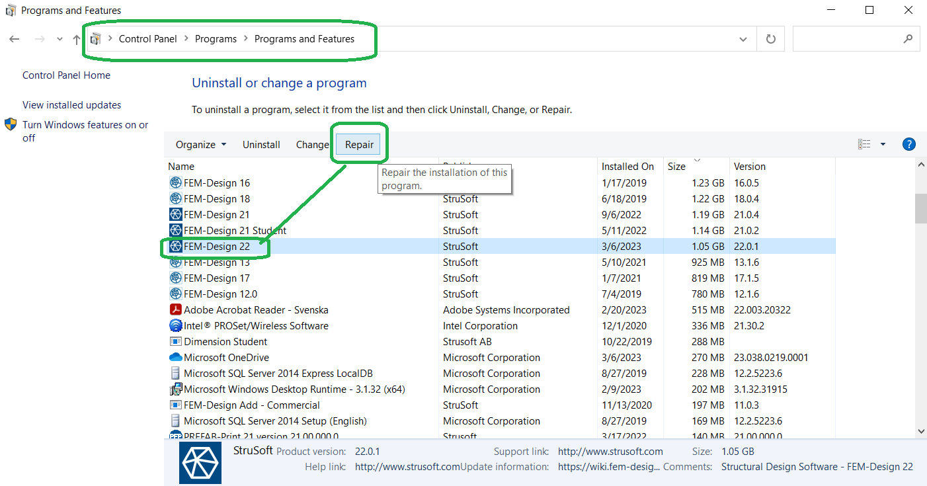
Task: Click the FEM-Design 21 program icon
Action: [x=175, y=215]
